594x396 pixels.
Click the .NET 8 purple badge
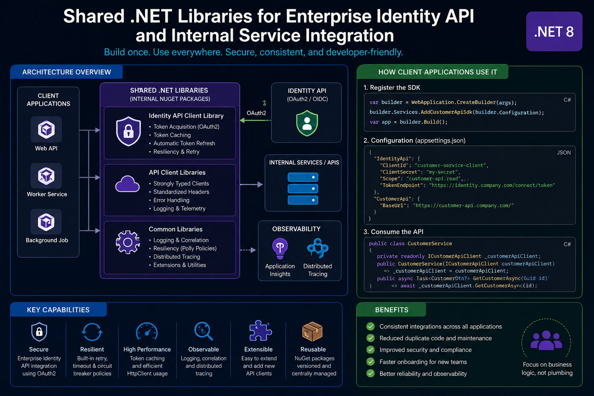pos(554,31)
